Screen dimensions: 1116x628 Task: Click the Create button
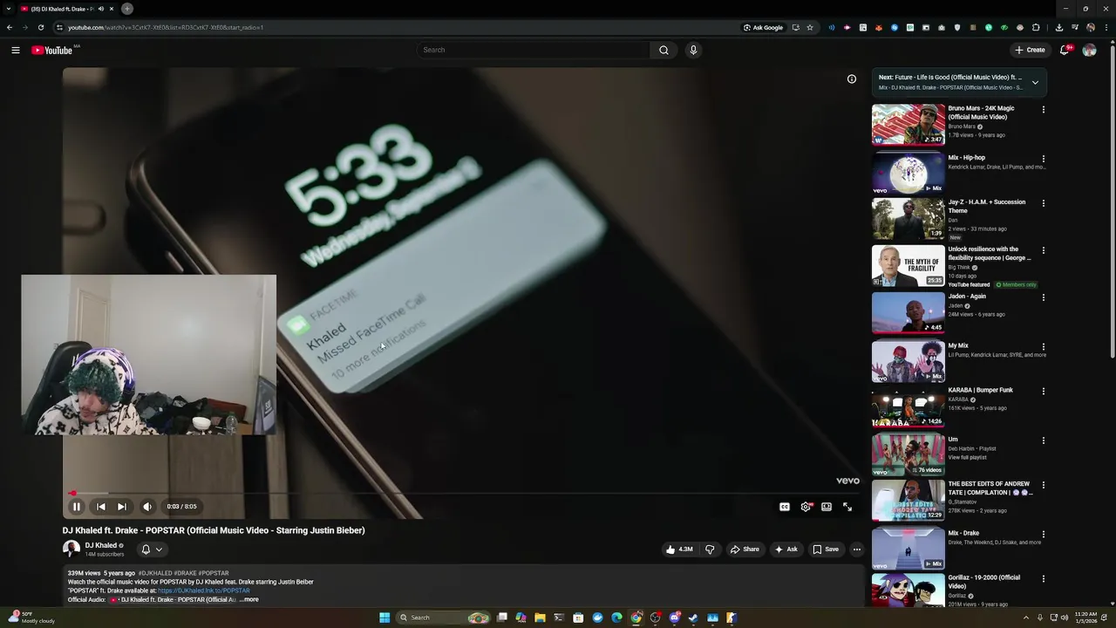pos(1030,50)
